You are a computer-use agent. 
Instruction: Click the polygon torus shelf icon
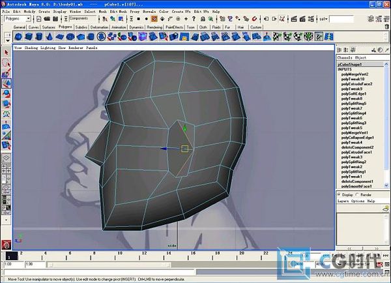pos(70,37)
